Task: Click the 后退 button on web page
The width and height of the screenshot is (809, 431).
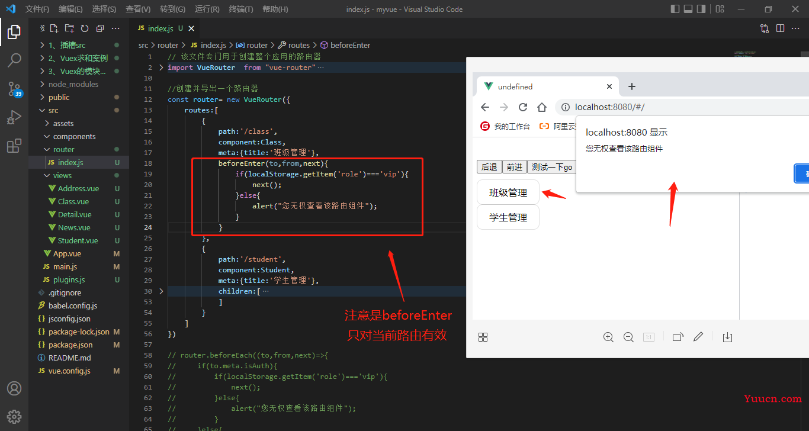Action: pos(489,167)
